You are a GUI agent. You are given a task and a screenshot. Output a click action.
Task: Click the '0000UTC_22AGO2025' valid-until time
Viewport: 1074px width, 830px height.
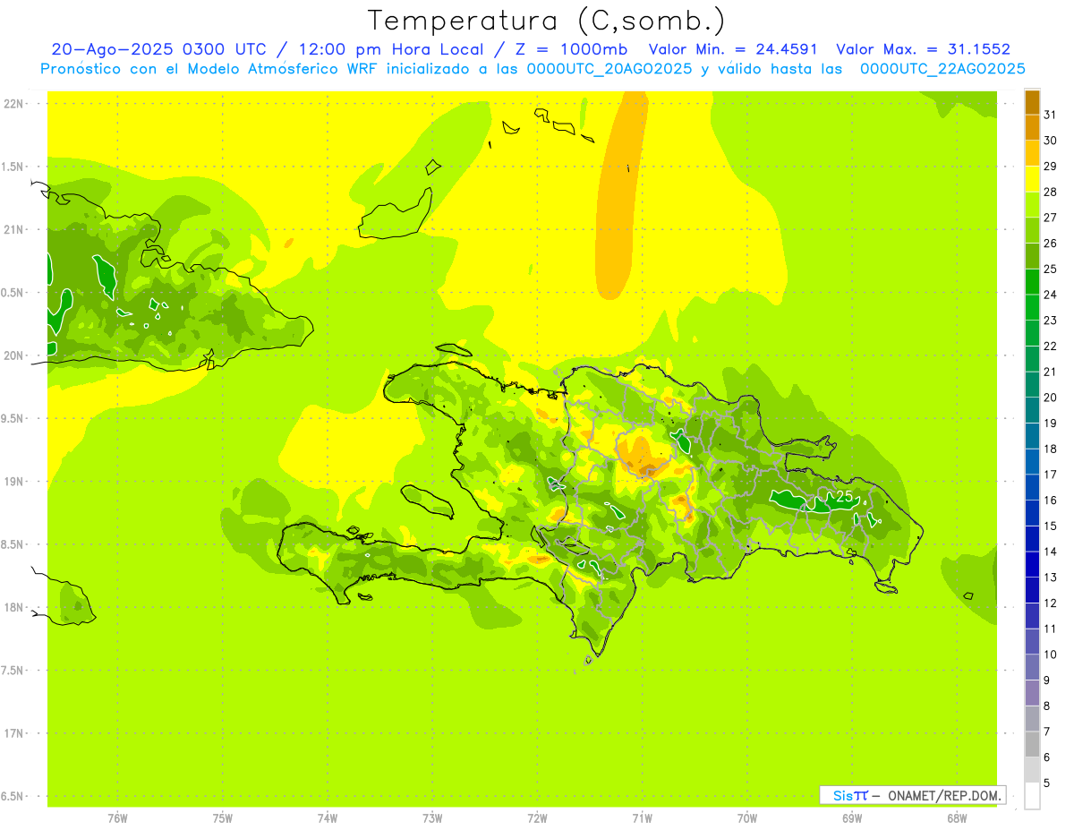(x=942, y=69)
